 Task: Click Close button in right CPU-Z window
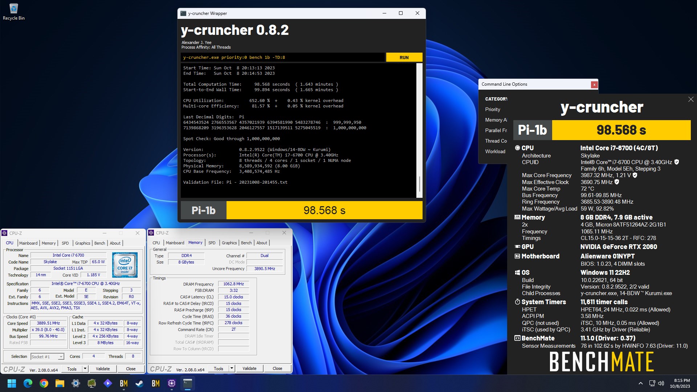point(277,368)
